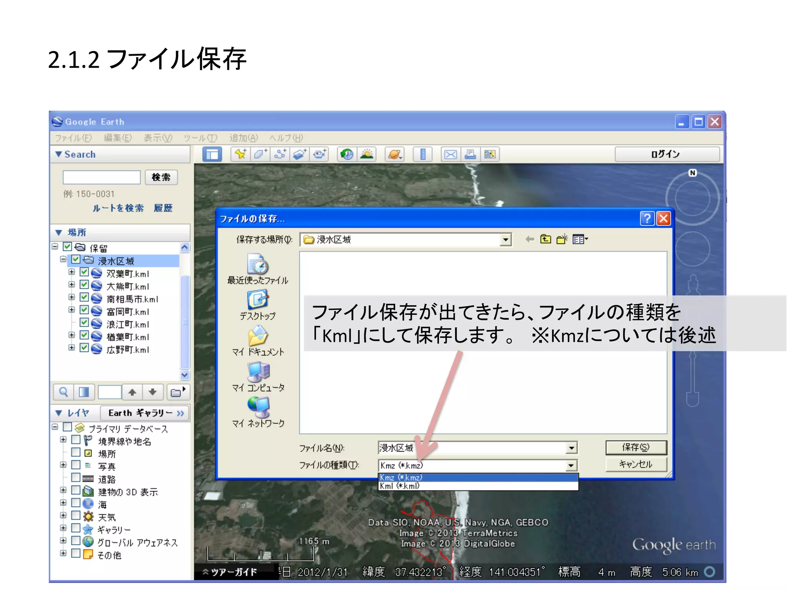788x591 pixels.
Task: Enable the 写真 layer checkbox
Action: (x=76, y=465)
